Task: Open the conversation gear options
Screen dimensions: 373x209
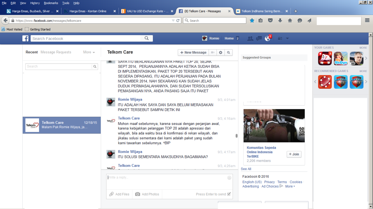Action: pos(221,53)
